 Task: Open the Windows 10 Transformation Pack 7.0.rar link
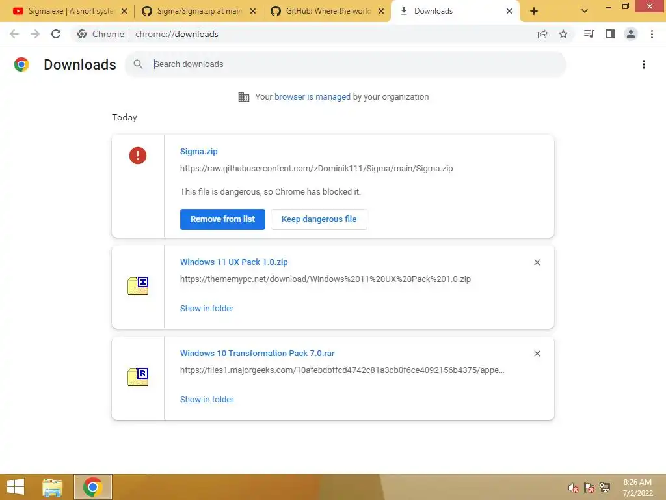click(x=257, y=353)
